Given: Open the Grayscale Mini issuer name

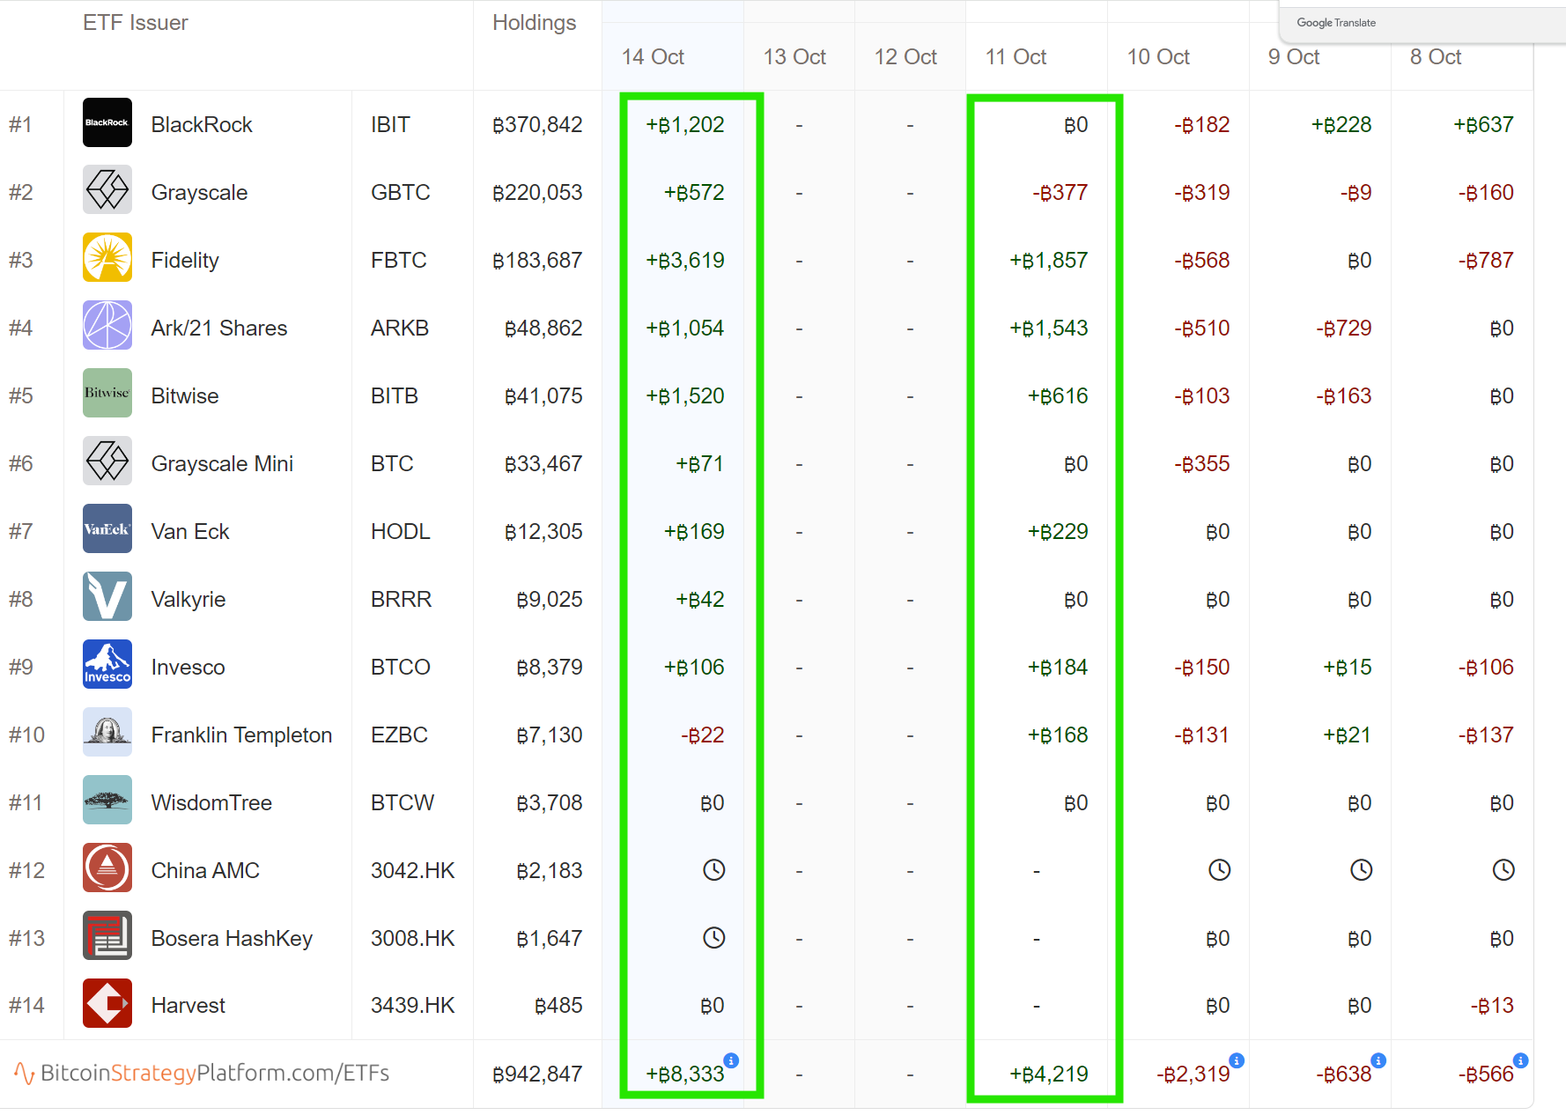Looking at the screenshot, I should (x=222, y=463).
